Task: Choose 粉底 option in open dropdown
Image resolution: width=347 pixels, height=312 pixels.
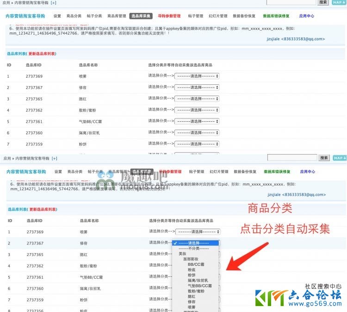Action: pos(195,270)
